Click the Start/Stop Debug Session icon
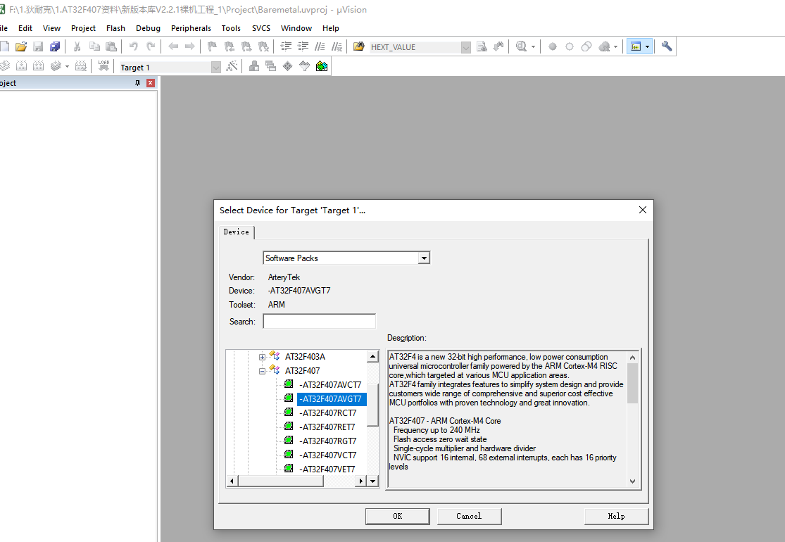The width and height of the screenshot is (785, 542). coord(521,46)
